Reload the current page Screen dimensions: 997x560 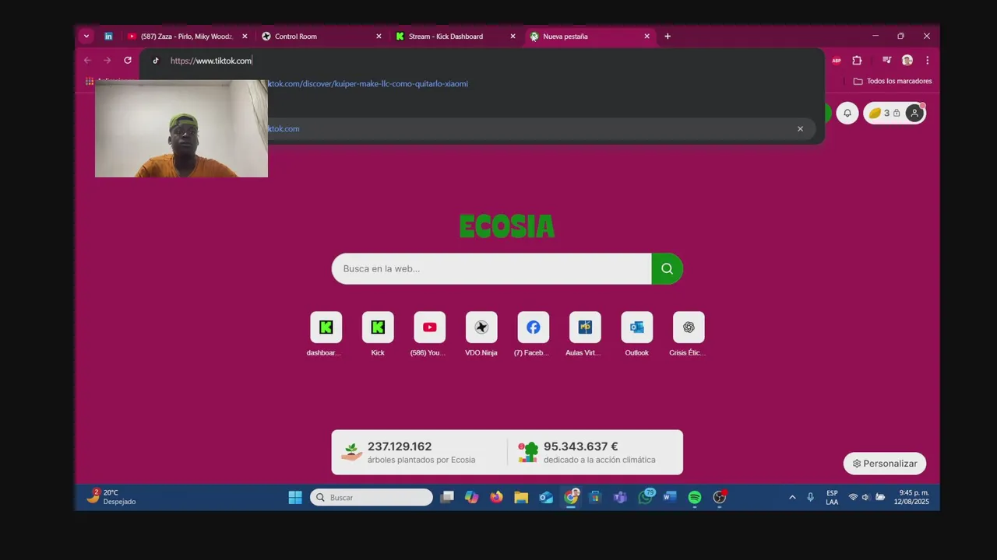click(x=128, y=60)
